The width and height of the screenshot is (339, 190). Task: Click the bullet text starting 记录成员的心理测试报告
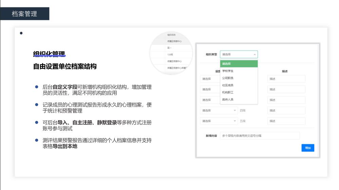[97, 108]
